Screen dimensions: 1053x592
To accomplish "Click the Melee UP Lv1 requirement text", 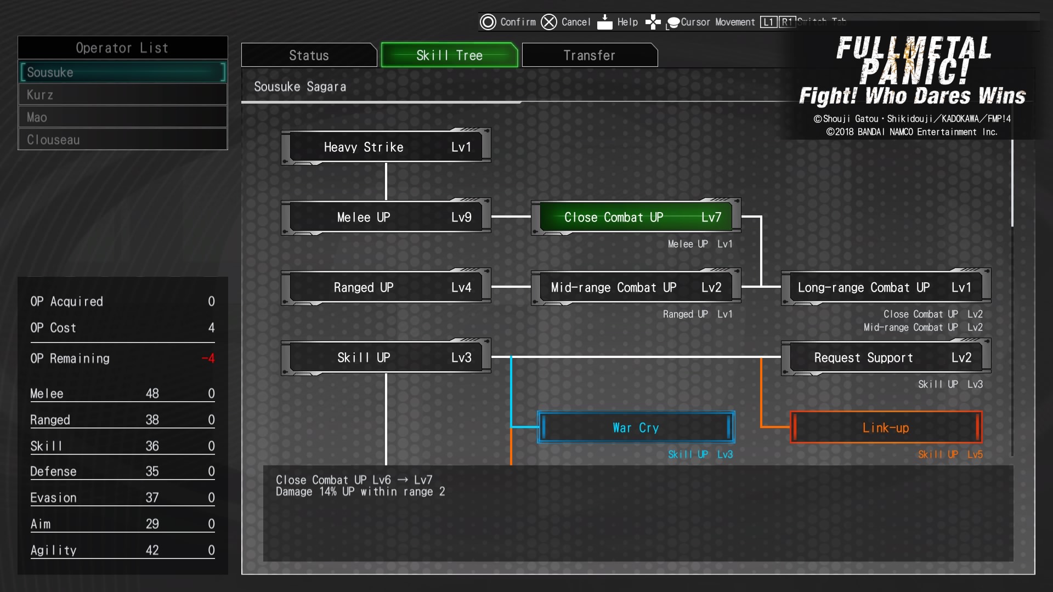I will (x=700, y=244).
